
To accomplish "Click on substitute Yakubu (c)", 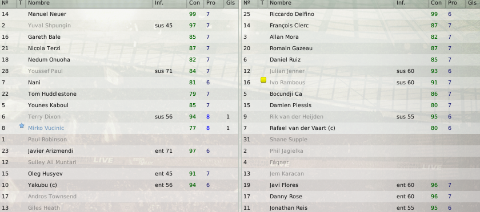I will [x=42, y=185].
